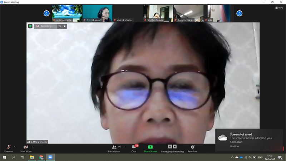Select the dark camera-off participant tile
The image size is (286, 161).
128,13
